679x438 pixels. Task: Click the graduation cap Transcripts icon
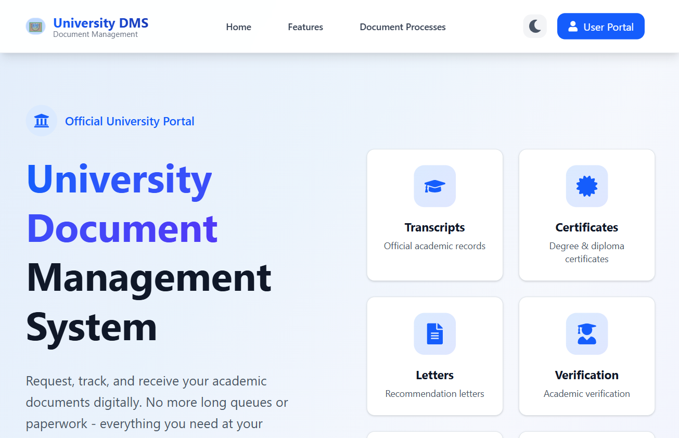point(434,186)
